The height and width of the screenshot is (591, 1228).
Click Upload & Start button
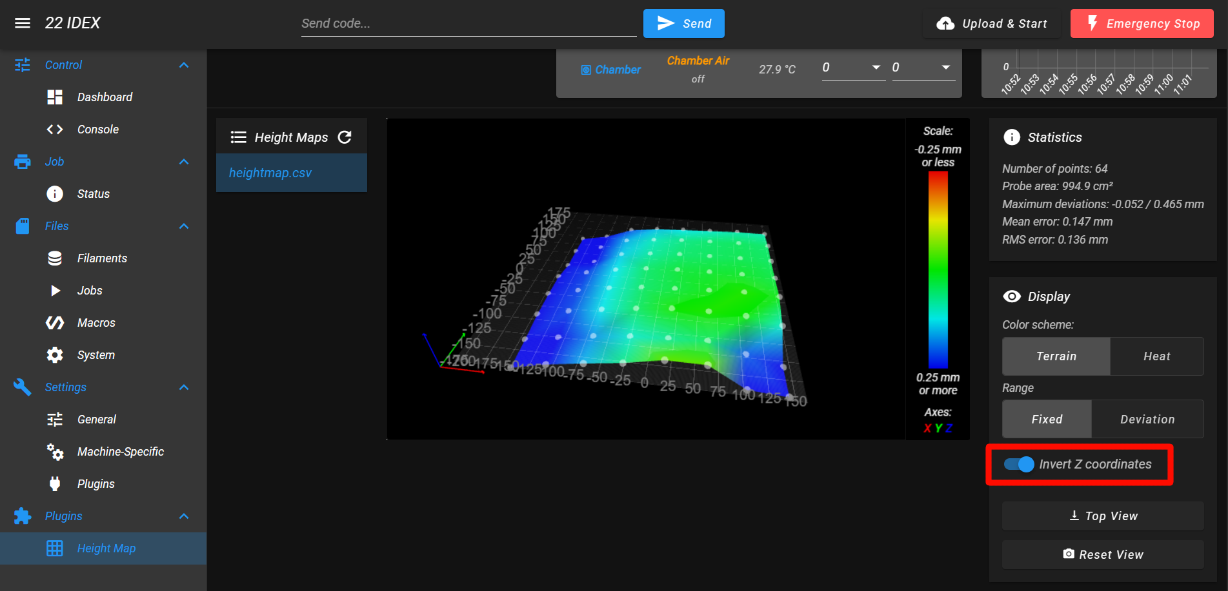992,24
